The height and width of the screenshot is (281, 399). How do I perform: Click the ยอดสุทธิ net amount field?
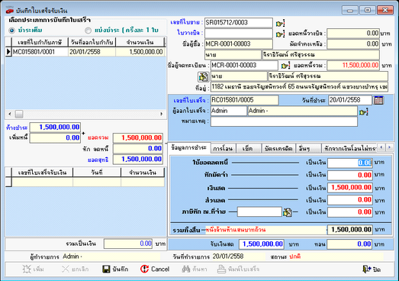138,160
